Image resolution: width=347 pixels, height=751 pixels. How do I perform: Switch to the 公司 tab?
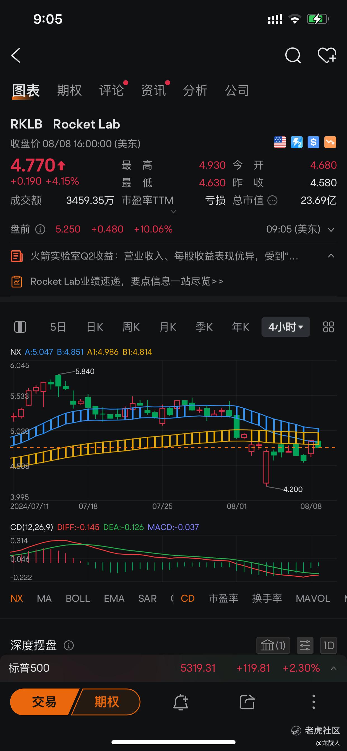[237, 90]
